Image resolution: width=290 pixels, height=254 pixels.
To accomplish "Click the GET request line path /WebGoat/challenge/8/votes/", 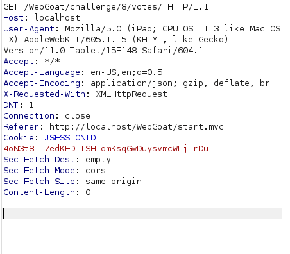I will 93,7.
